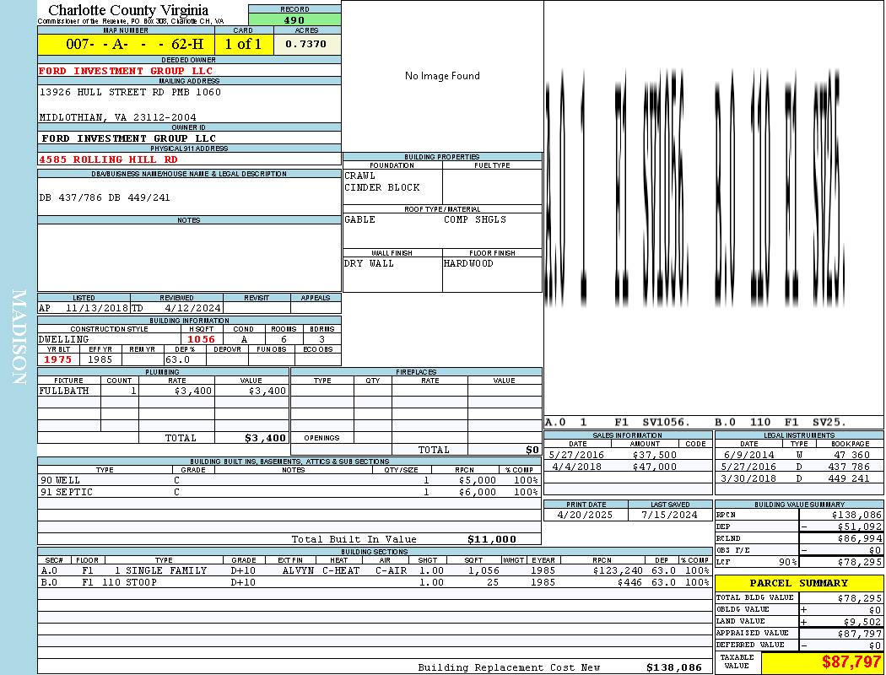Click construction style DWELLING
The width and height of the screenshot is (886, 675).
64,339
